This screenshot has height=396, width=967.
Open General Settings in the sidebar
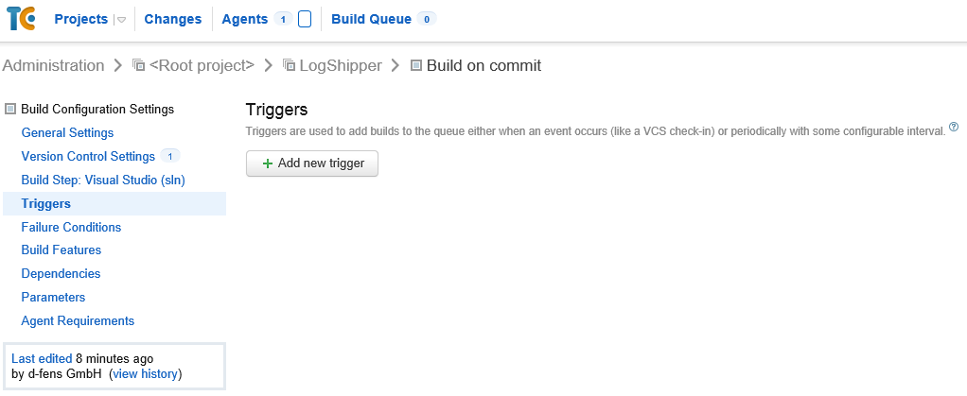tap(67, 133)
